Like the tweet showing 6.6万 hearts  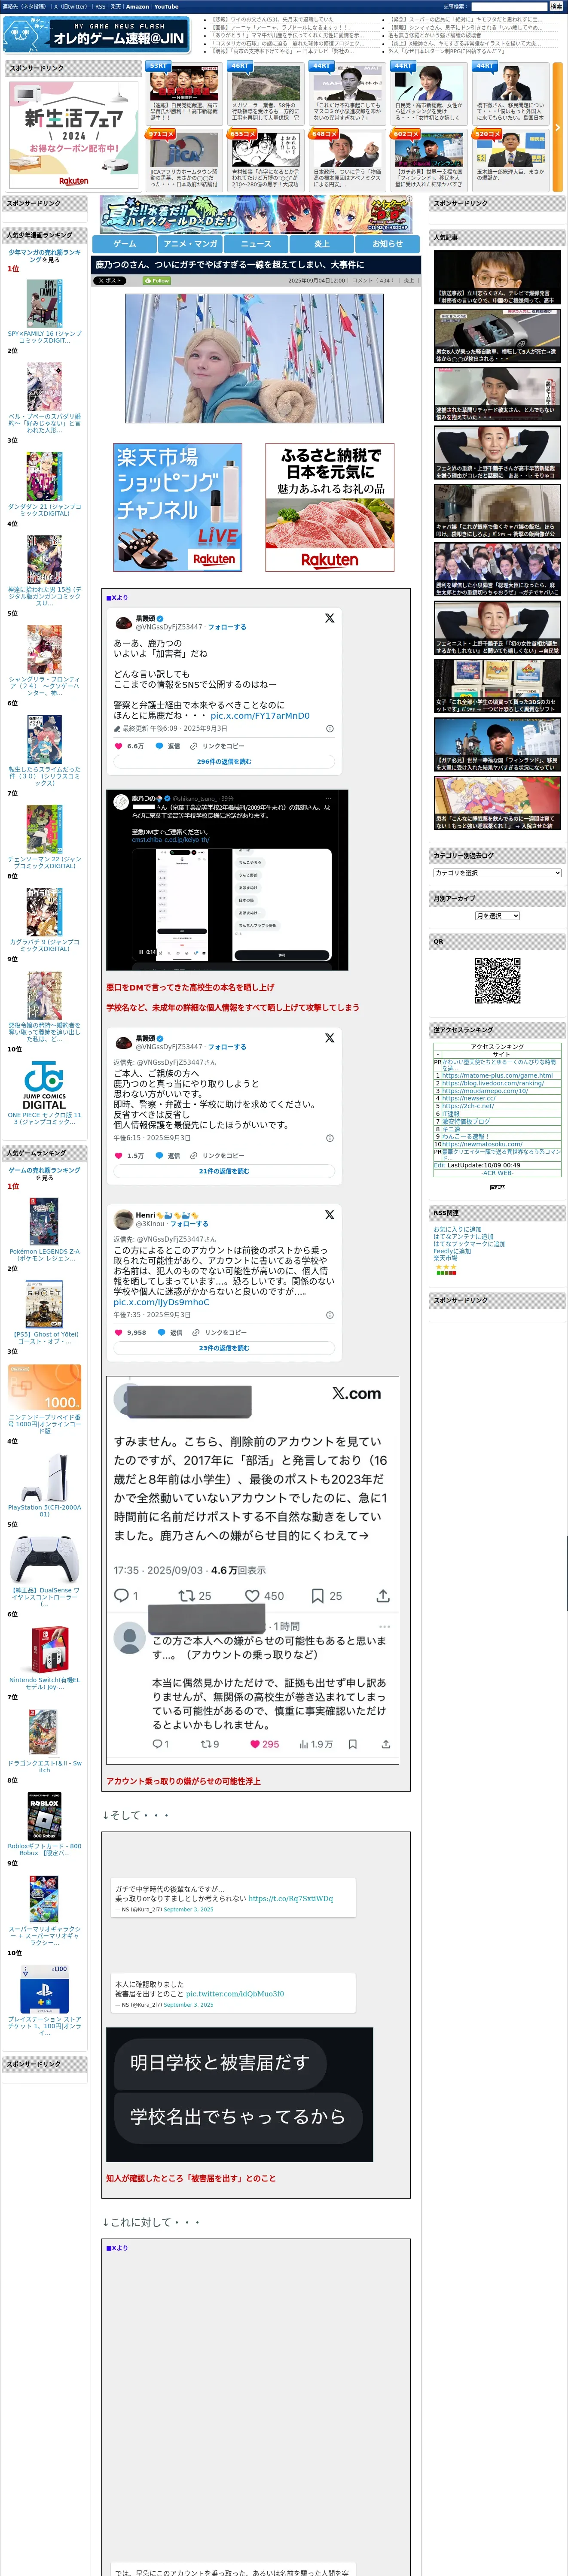[x=120, y=746]
